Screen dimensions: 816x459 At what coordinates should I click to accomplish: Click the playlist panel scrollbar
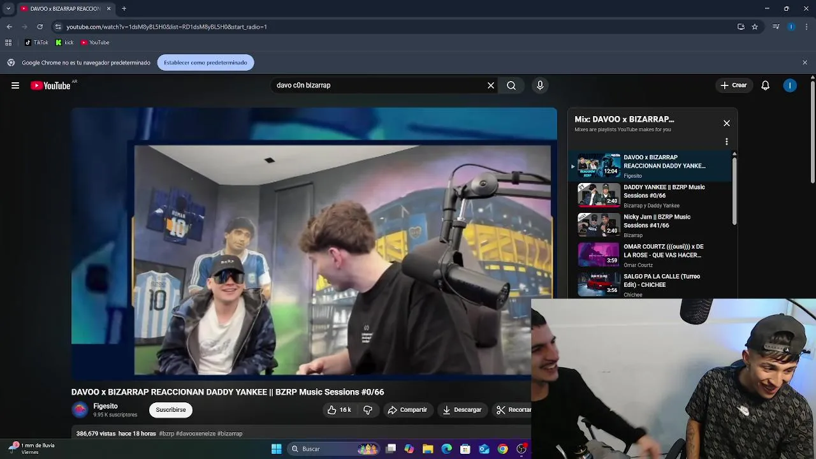point(734,190)
